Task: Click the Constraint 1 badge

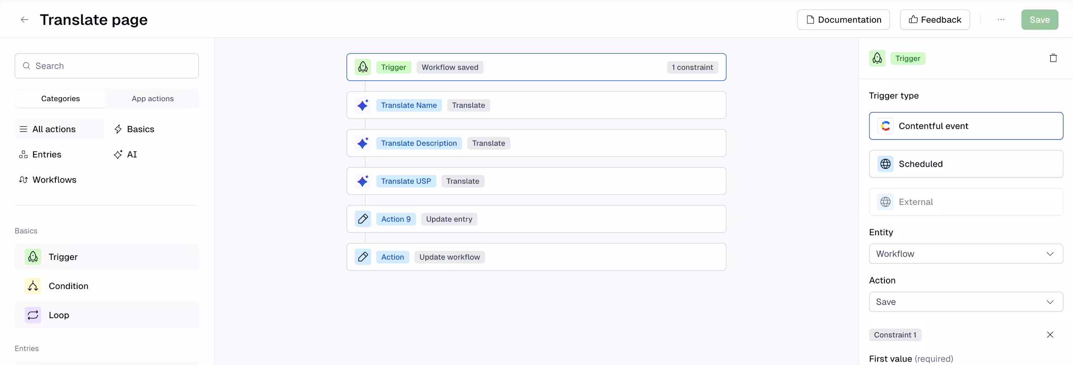Action: point(895,334)
